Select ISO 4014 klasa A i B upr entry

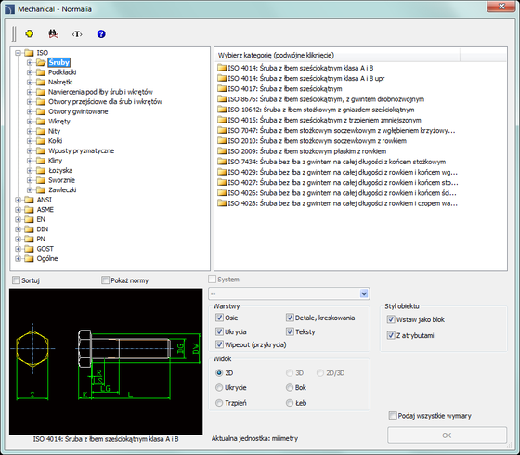click(x=305, y=78)
